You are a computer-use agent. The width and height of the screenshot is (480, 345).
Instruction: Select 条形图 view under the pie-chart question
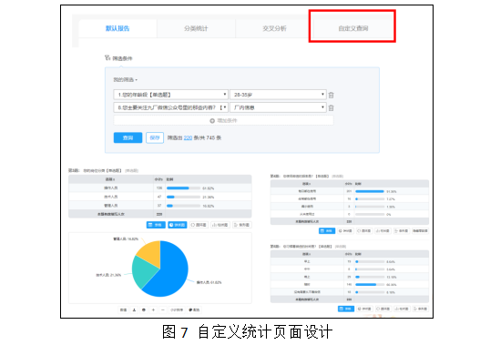242,225
